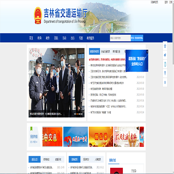
Task: Select the orange active carousel dot on the photo
Action: 77,114
